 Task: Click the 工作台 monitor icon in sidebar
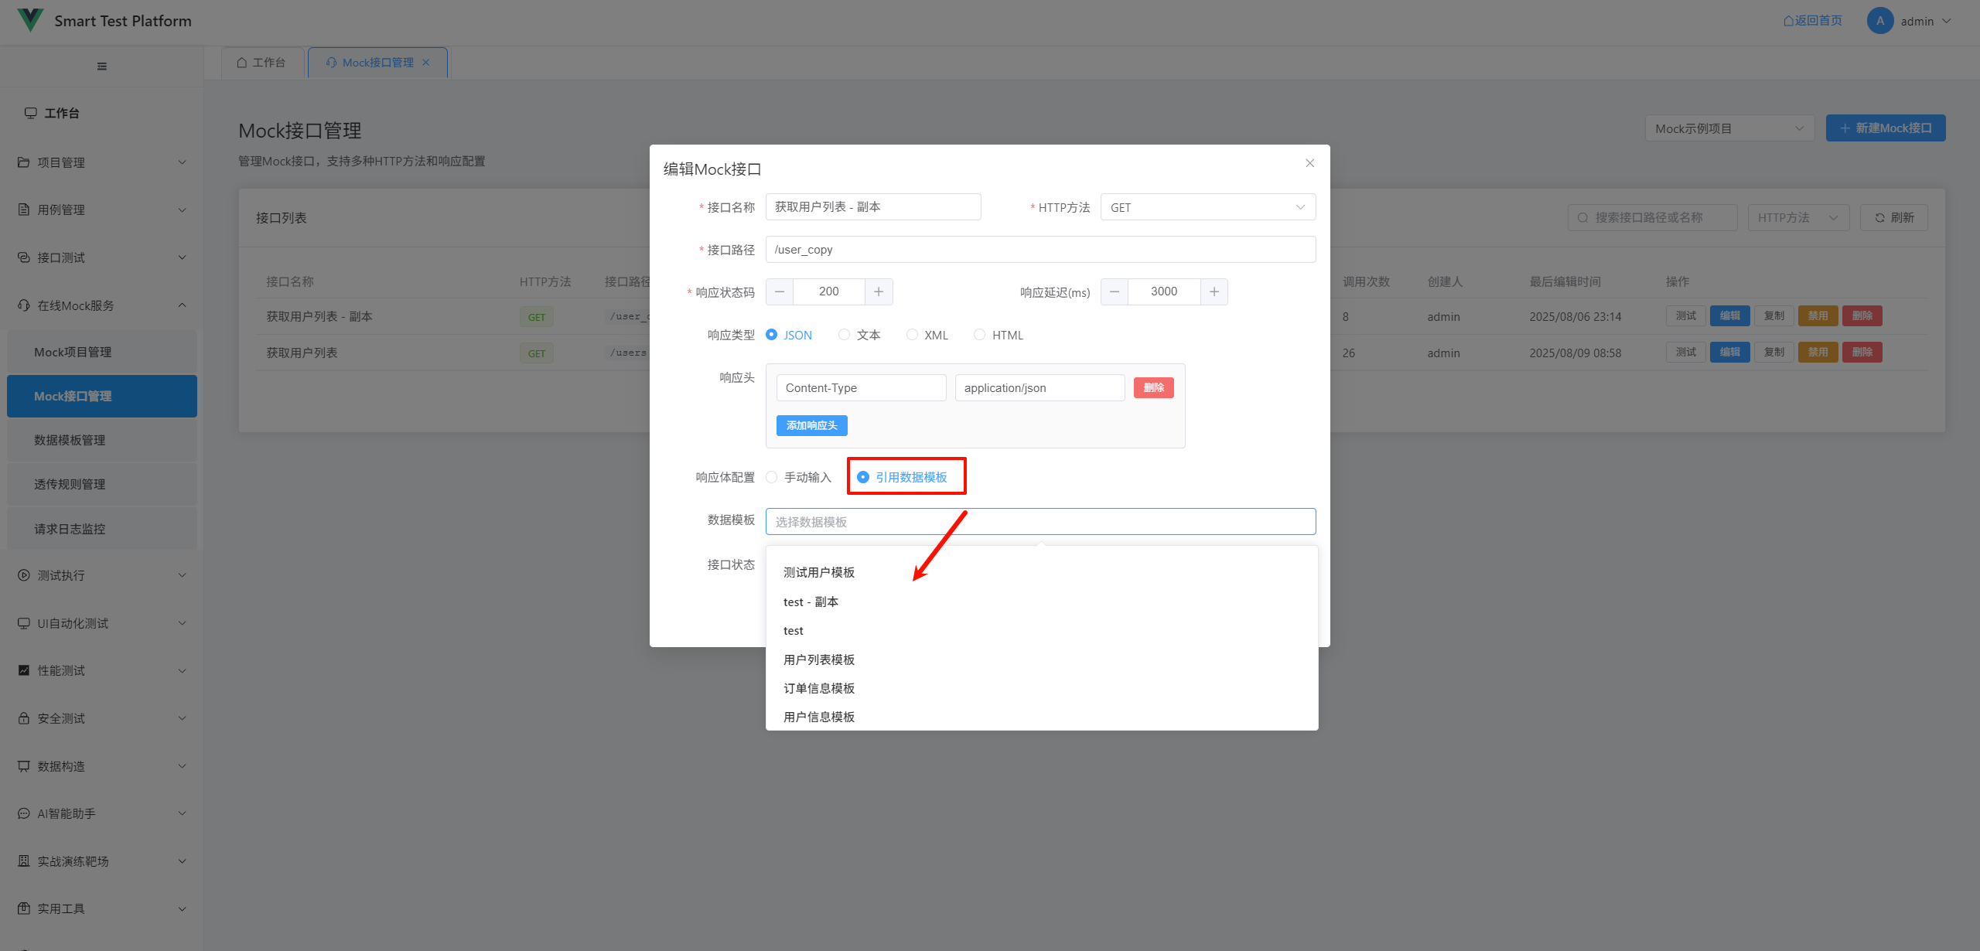(31, 113)
